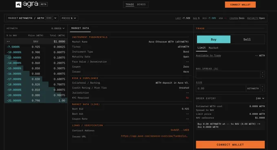Open the Issuer URL app.aave.com link
The width and height of the screenshot is (277, 150).
(x=154, y=136)
